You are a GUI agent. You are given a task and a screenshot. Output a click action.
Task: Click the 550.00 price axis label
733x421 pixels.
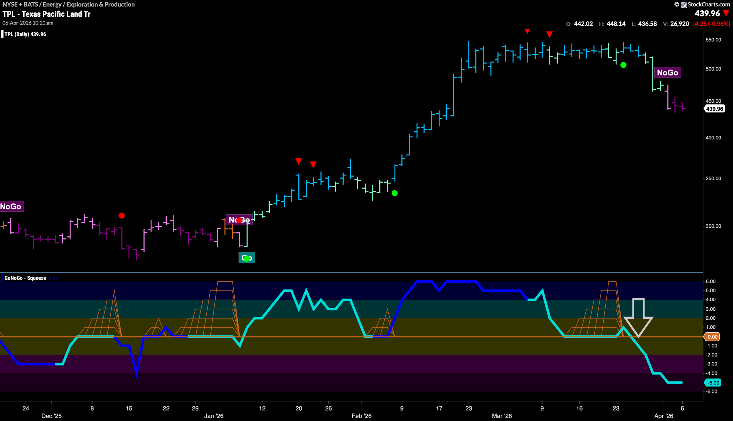pos(713,39)
